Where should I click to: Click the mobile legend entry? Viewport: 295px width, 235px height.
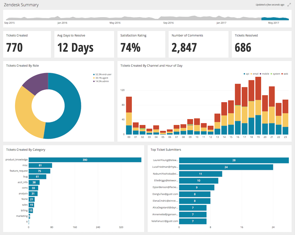264,74
